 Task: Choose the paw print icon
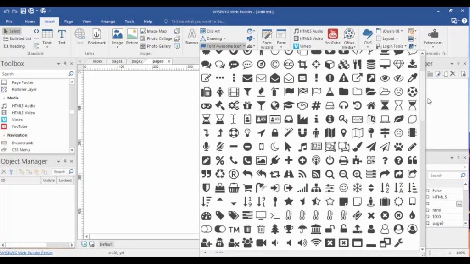(398, 147)
